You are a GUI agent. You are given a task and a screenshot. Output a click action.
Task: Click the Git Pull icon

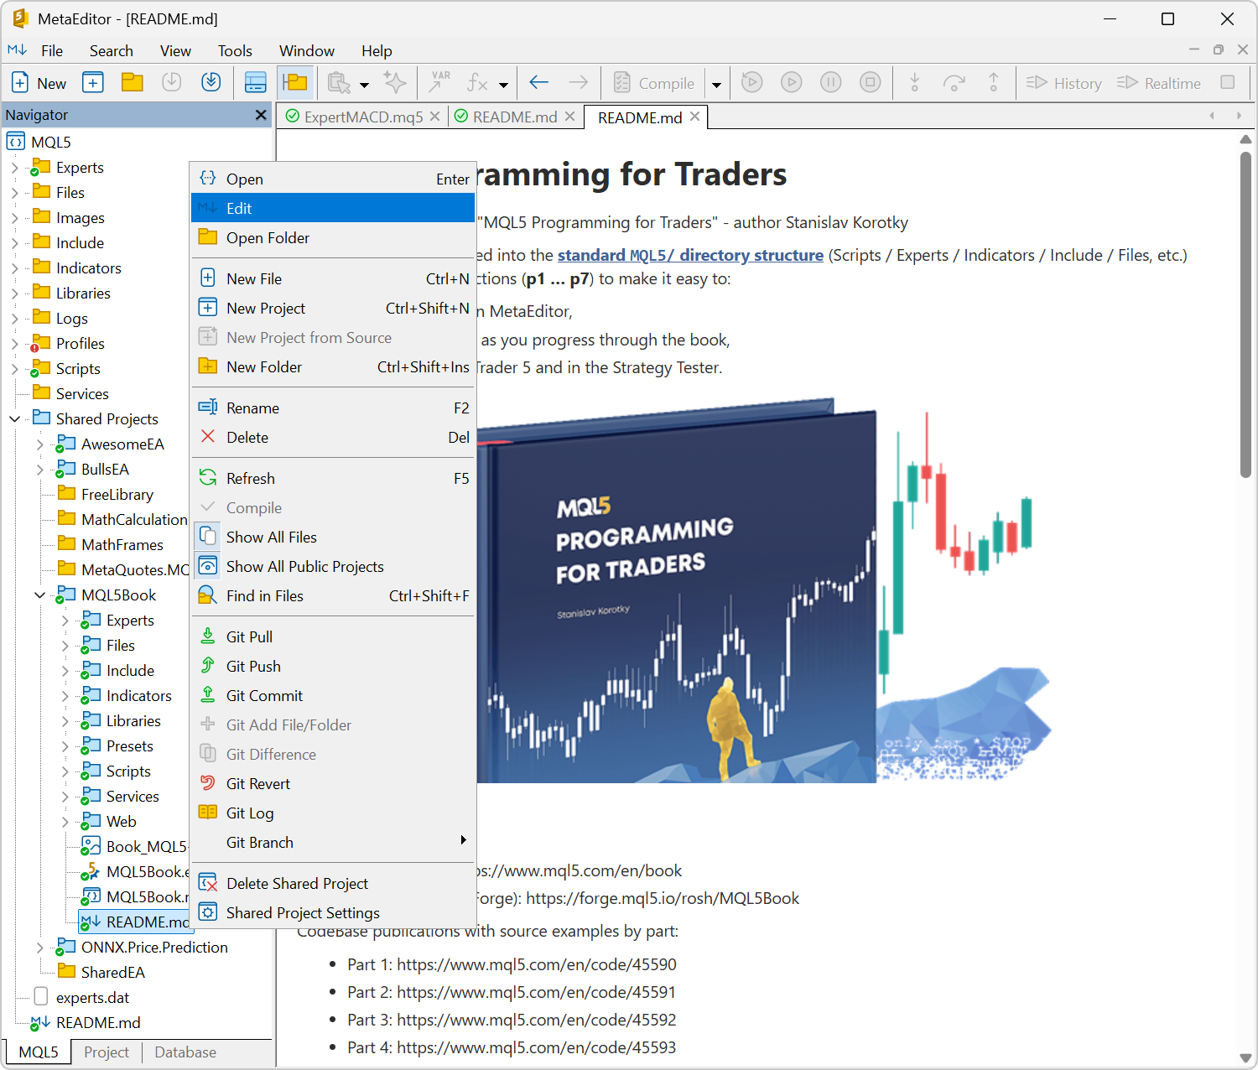(x=208, y=636)
